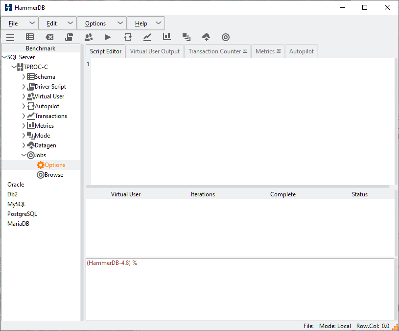Expand the Schema tree node
Screen dimensions: 399x331
point(23,77)
